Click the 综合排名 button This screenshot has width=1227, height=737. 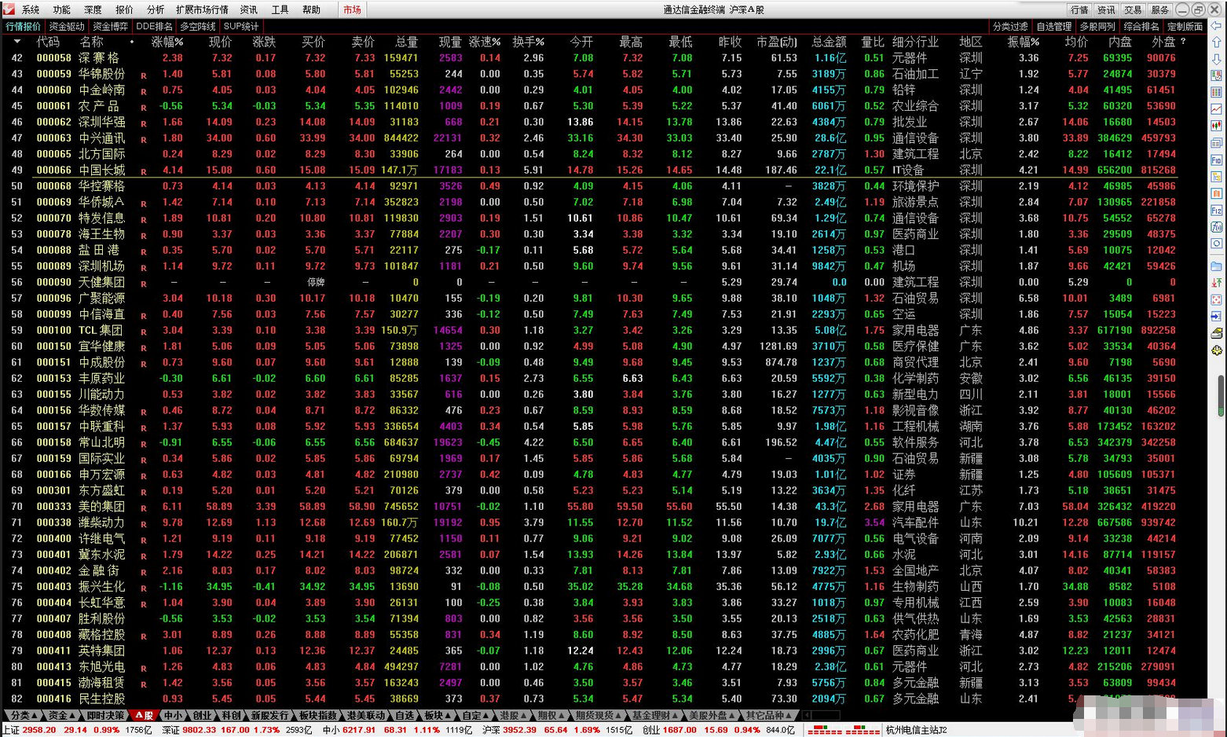tap(1141, 26)
